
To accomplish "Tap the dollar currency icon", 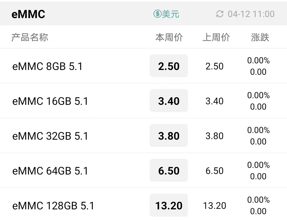I will [x=157, y=14].
